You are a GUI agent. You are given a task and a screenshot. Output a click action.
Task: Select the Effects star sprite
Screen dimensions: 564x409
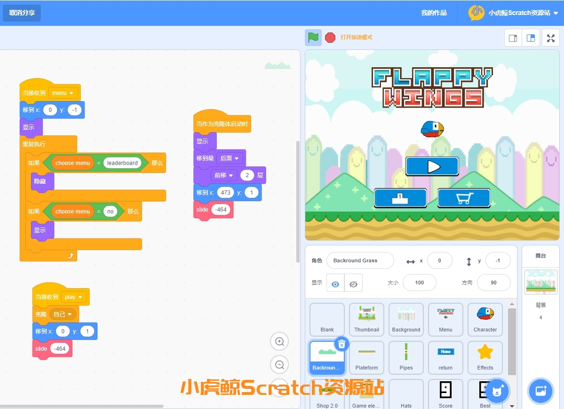[x=485, y=357]
